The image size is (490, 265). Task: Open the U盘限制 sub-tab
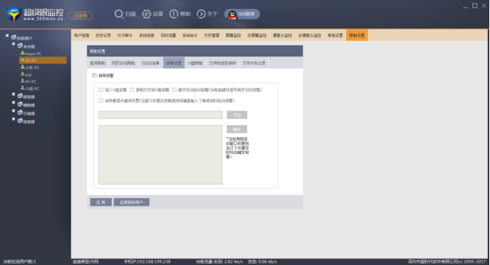(x=195, y=63)
